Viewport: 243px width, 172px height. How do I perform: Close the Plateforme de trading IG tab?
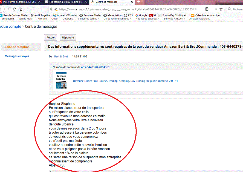pos(39,2)
